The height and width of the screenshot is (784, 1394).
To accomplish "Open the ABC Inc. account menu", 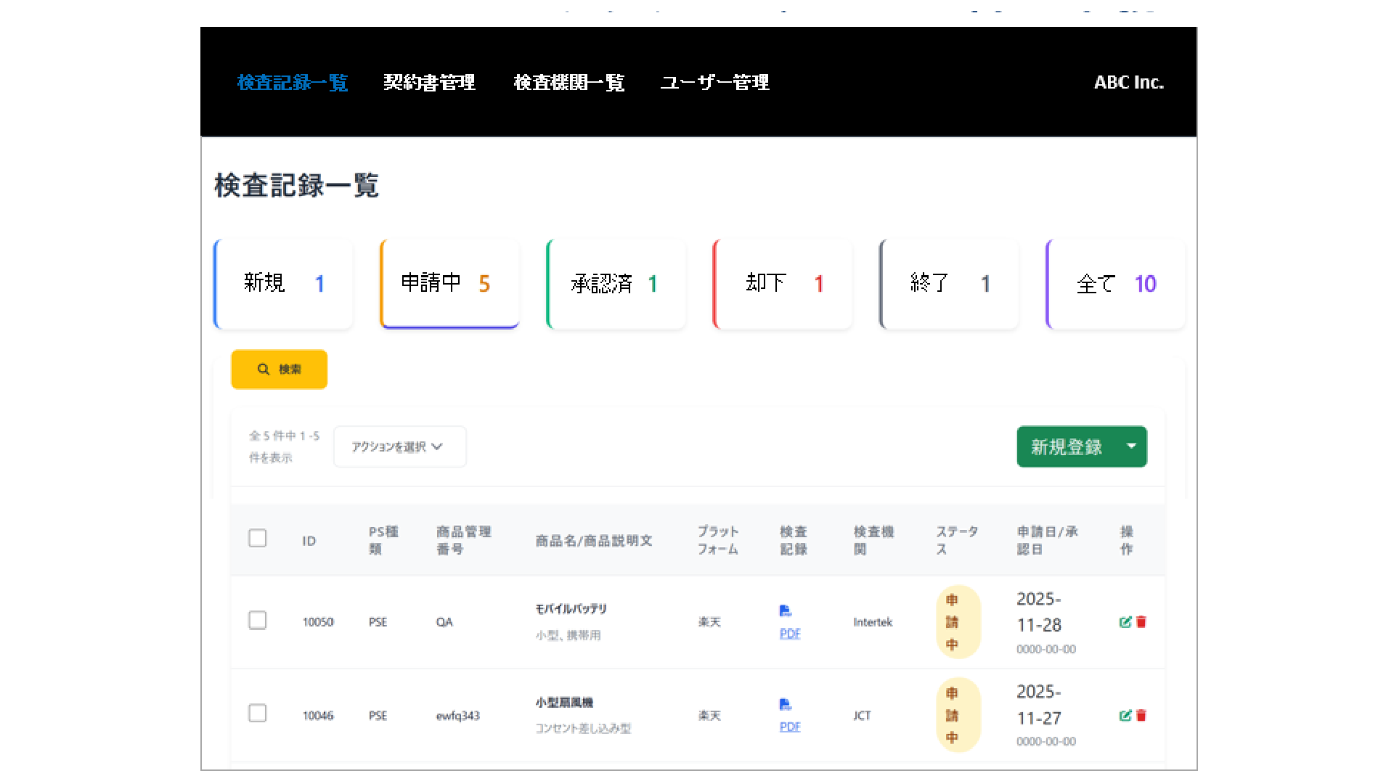I will pos(1128,83).
